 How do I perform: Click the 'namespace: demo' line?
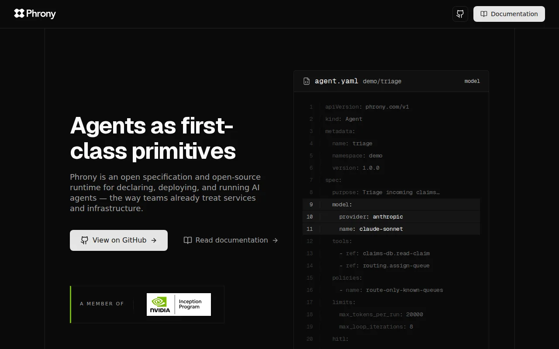coord(391,156)
